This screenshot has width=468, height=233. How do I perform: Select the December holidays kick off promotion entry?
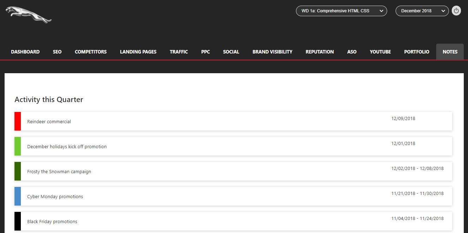(x=67, y=147)
